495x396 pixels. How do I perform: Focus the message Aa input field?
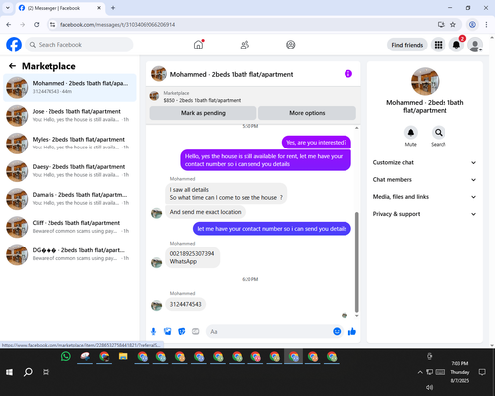tap(269, 331)
